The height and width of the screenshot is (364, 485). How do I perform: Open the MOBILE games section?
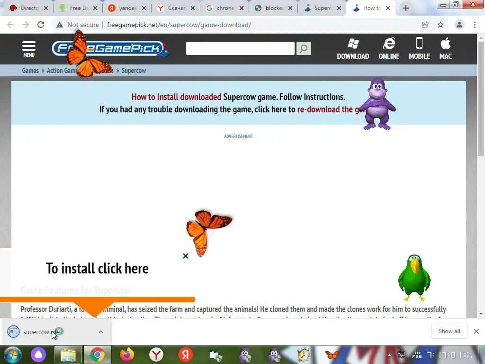point(419,49)
